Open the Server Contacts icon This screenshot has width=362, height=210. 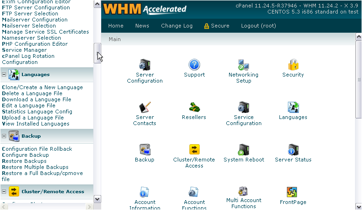coord(145,107)
